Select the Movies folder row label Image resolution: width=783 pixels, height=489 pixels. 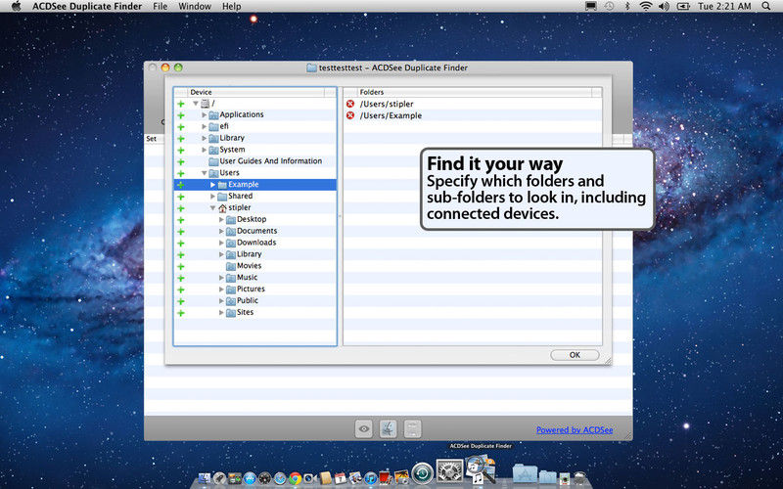coord(250,266)
